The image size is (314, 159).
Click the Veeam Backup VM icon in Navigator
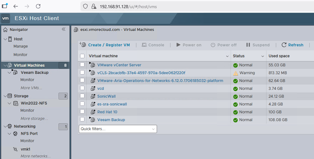[x=15, y=72]
